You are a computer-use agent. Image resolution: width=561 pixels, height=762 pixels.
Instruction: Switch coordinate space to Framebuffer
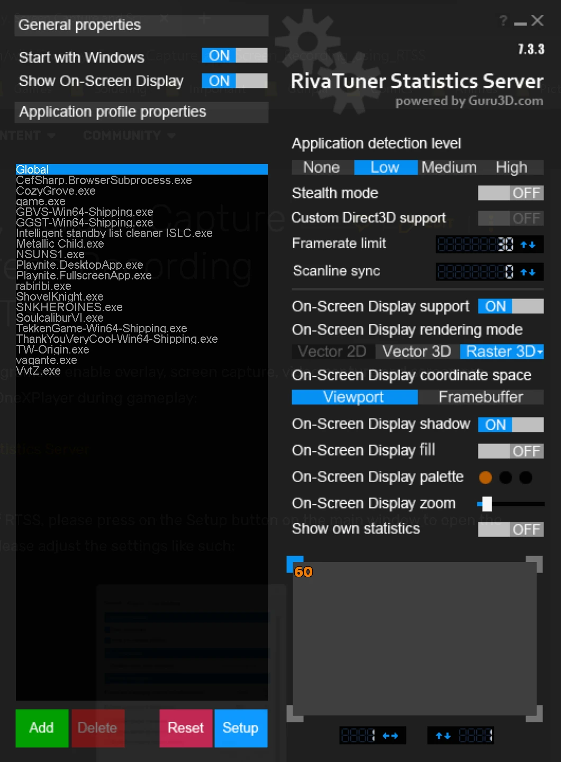point(481,397)
